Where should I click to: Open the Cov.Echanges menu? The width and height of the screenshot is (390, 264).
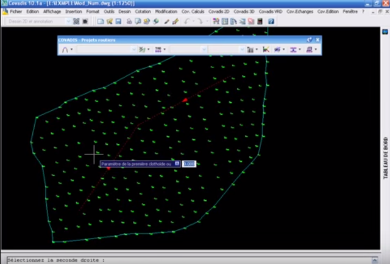point(300,12)
